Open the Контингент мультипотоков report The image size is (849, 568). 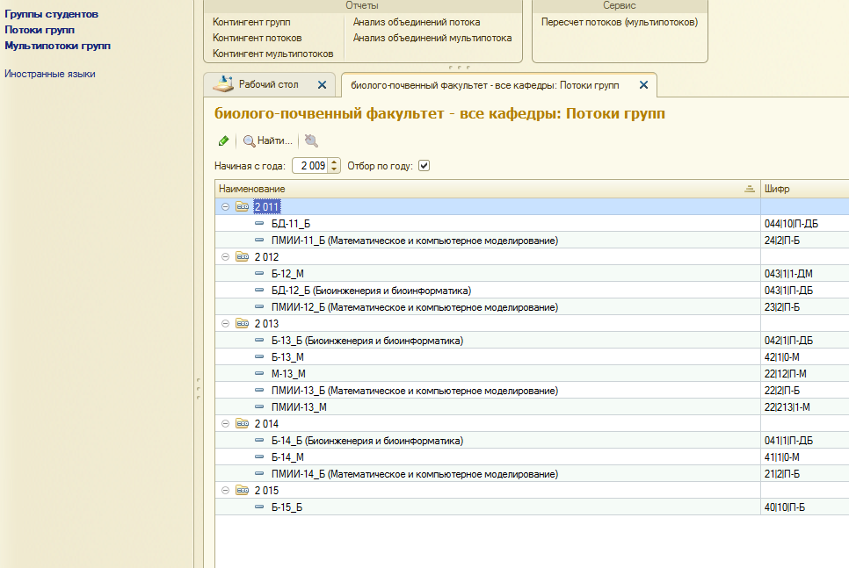272,54
